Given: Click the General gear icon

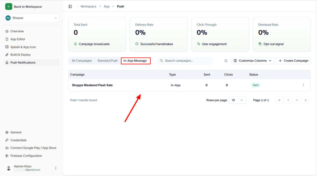Looking at the screenshot, I should pyautogui.click(x=7, y=132).
